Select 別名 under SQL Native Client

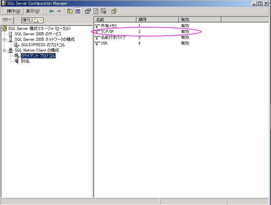tap(25, 61)
